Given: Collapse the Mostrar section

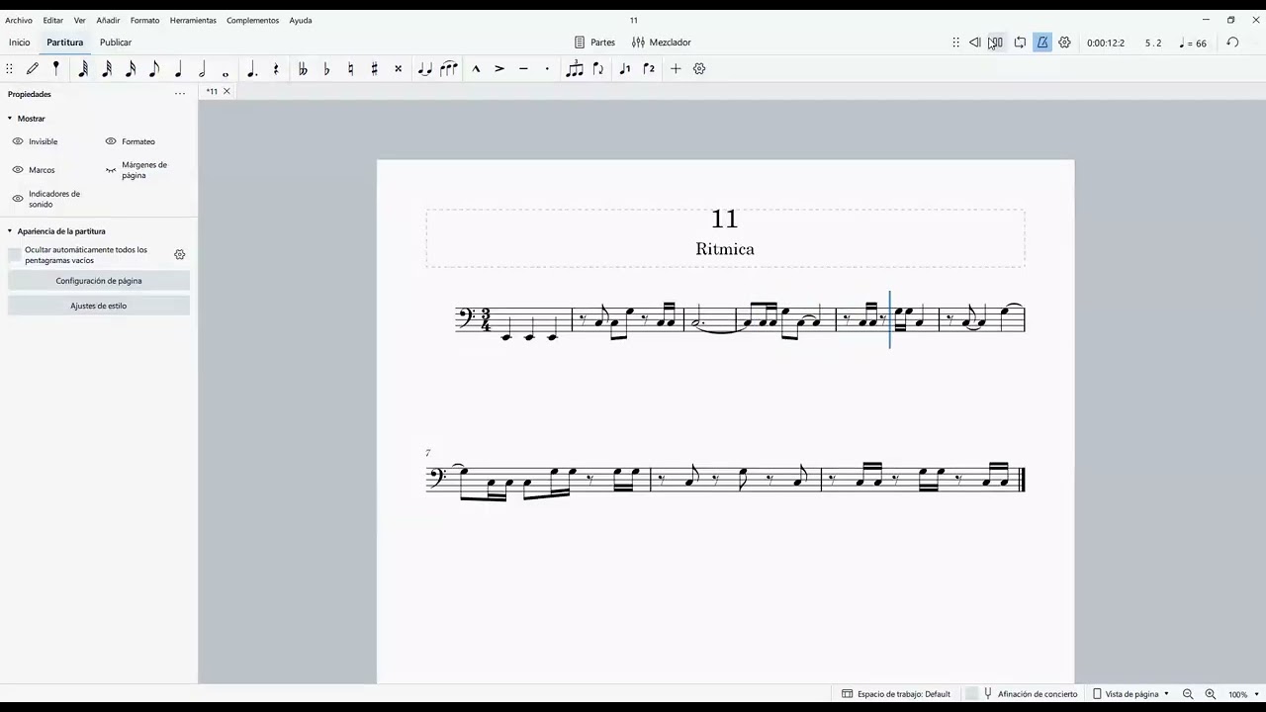Looking at the screenshot, I should coord(10,119).
